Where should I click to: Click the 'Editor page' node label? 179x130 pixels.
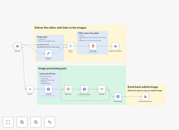(x=93, y=51)
